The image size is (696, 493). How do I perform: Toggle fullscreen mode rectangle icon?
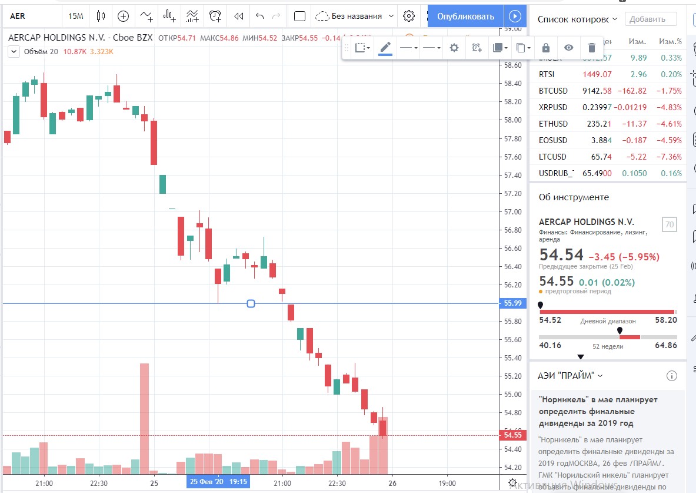coord(299,16)
